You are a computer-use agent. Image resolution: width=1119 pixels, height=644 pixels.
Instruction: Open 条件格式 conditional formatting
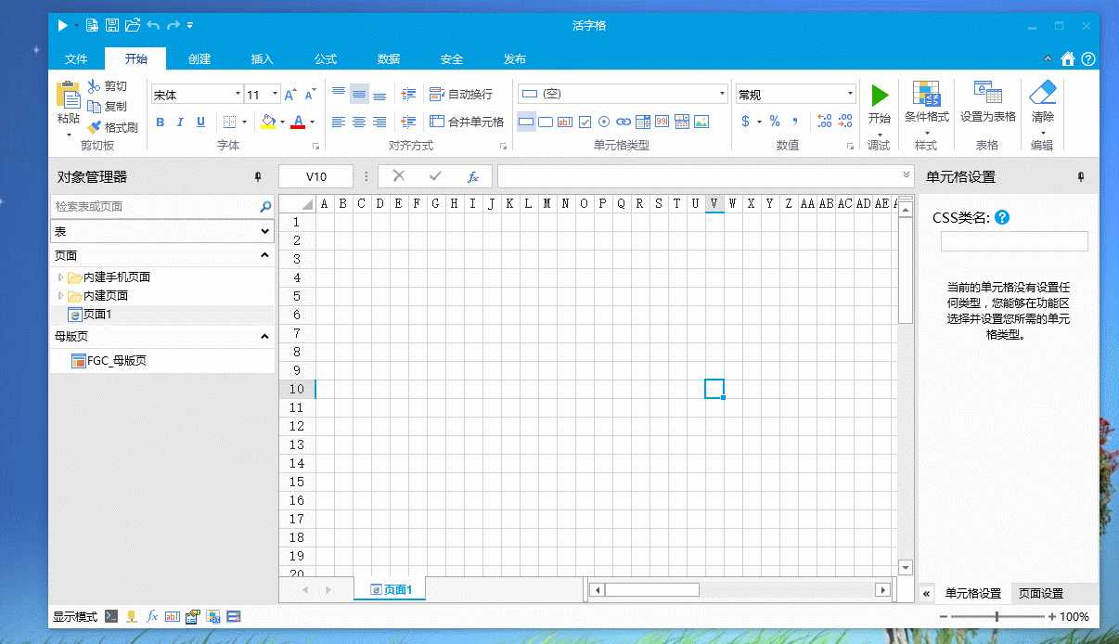pos(927,108)
